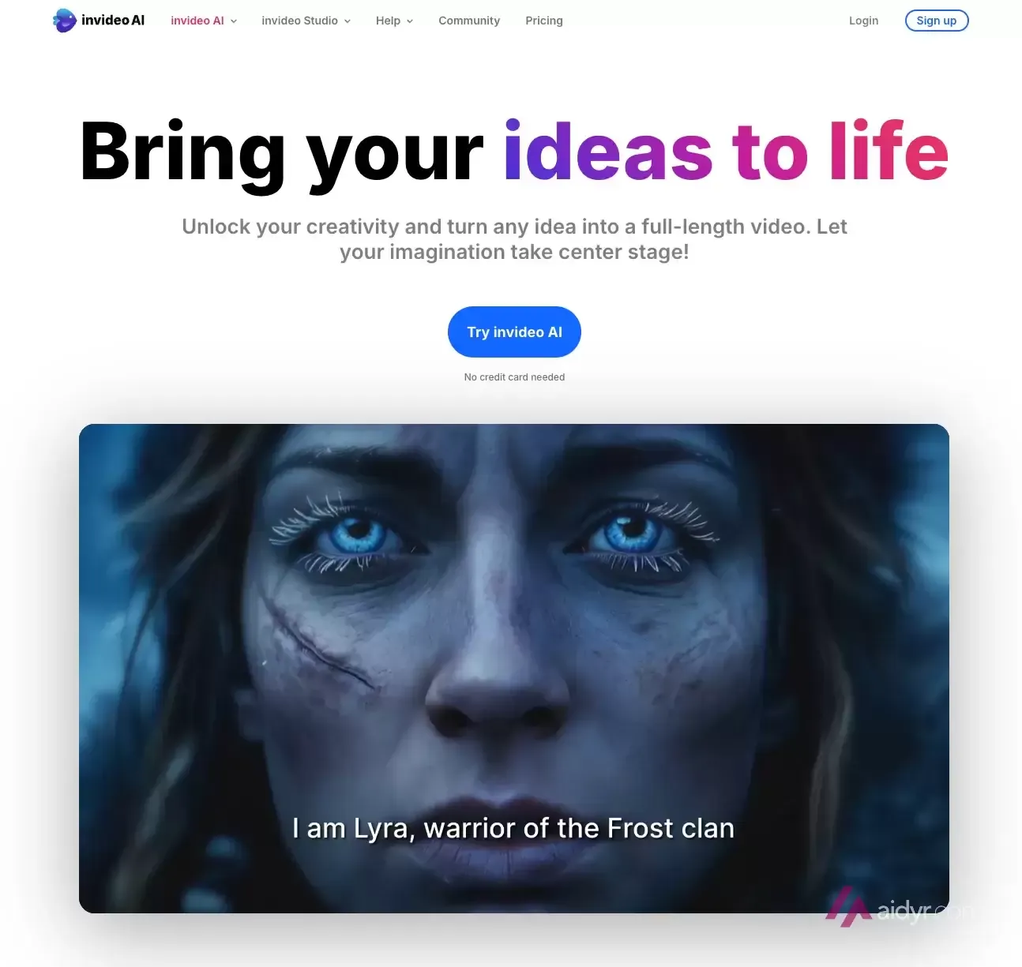Click the video caption about Frost clan
Screen dimensions: 1022x967
(x=513, y=828)
